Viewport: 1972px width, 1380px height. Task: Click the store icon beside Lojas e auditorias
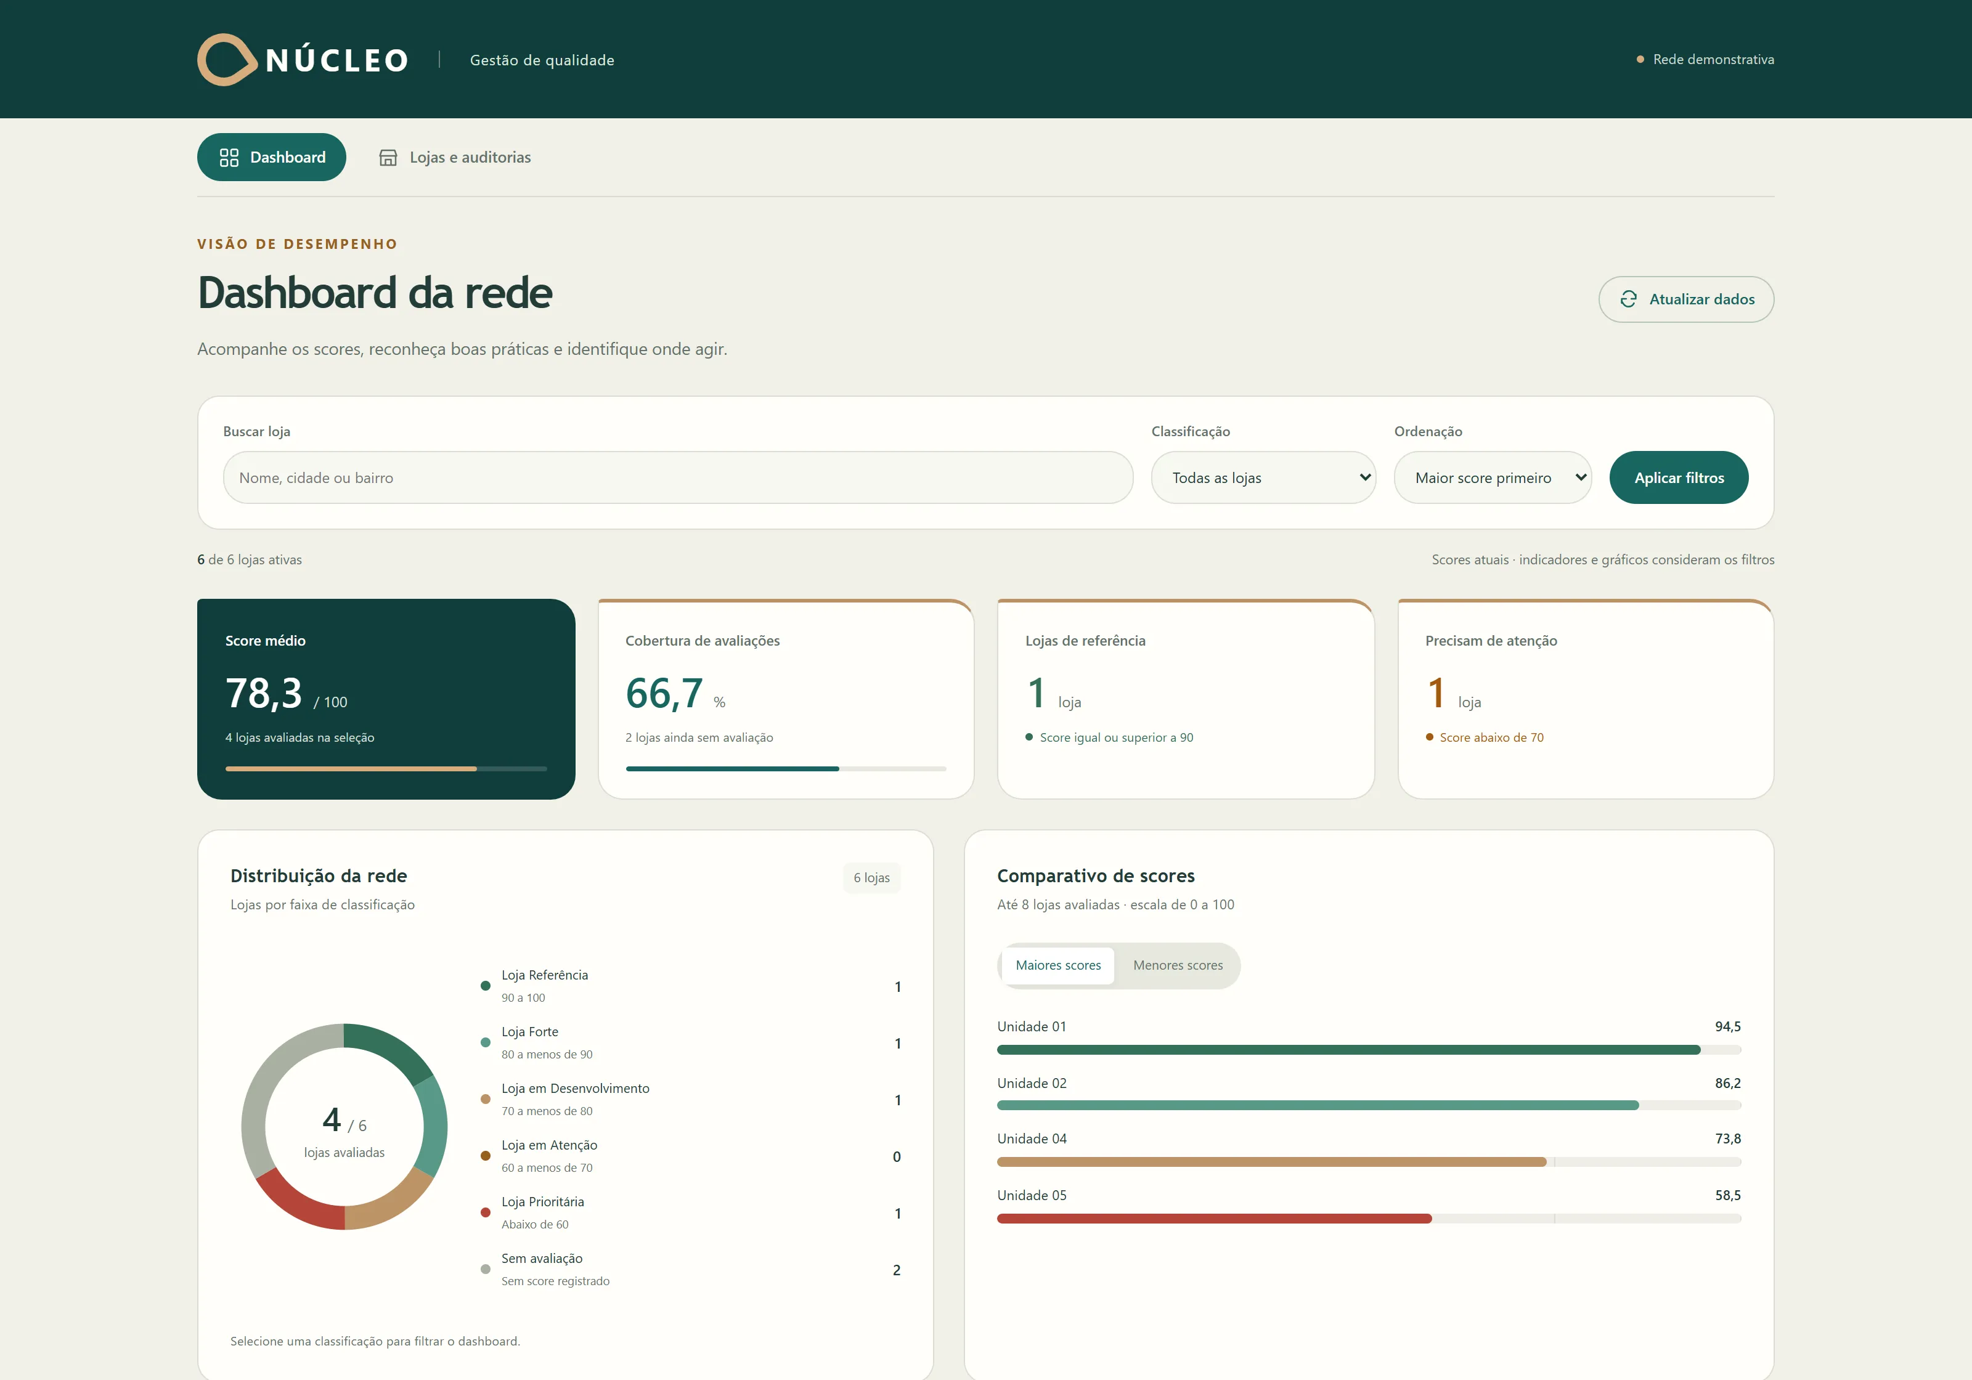388,157
